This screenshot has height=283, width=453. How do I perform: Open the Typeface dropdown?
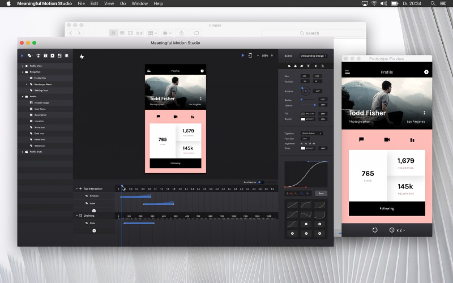tap(311, 133)
